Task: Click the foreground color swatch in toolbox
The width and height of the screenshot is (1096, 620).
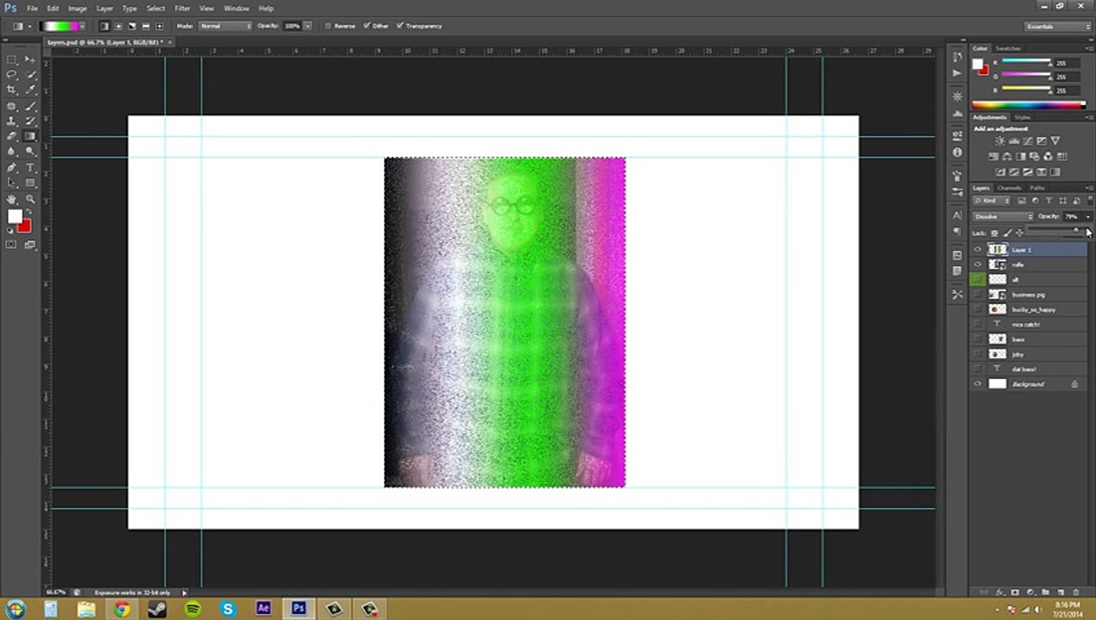Action: point(13,214)
